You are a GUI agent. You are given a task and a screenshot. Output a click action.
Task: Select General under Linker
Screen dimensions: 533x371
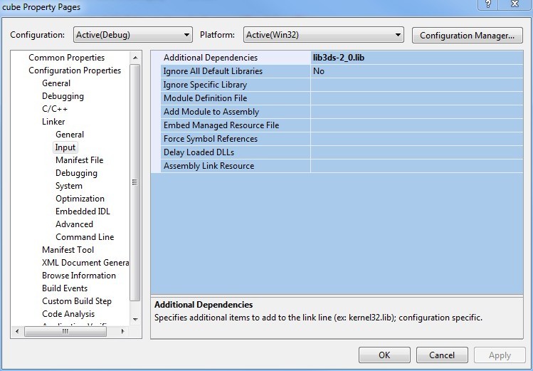(70, 135)
